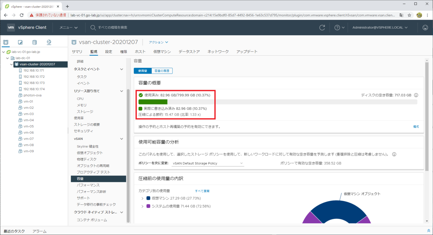This screenshot has width=433, height=235.
Task: Click the blue 仮想マシン color swatch
Action: click(x=148, y=198)
